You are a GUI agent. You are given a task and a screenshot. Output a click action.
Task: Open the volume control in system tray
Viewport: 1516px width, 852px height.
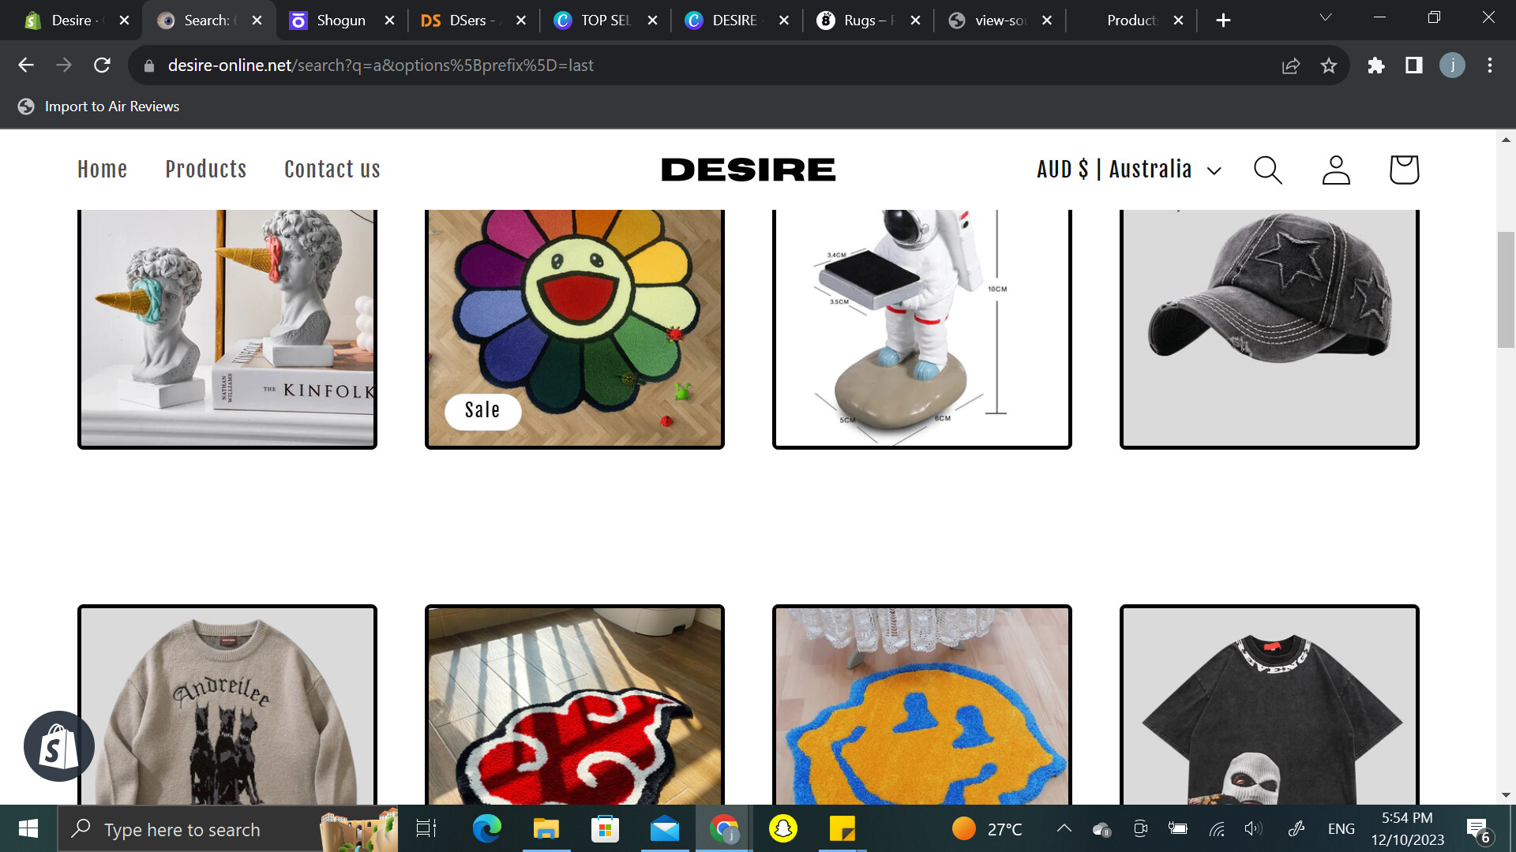coord(1253,829)
